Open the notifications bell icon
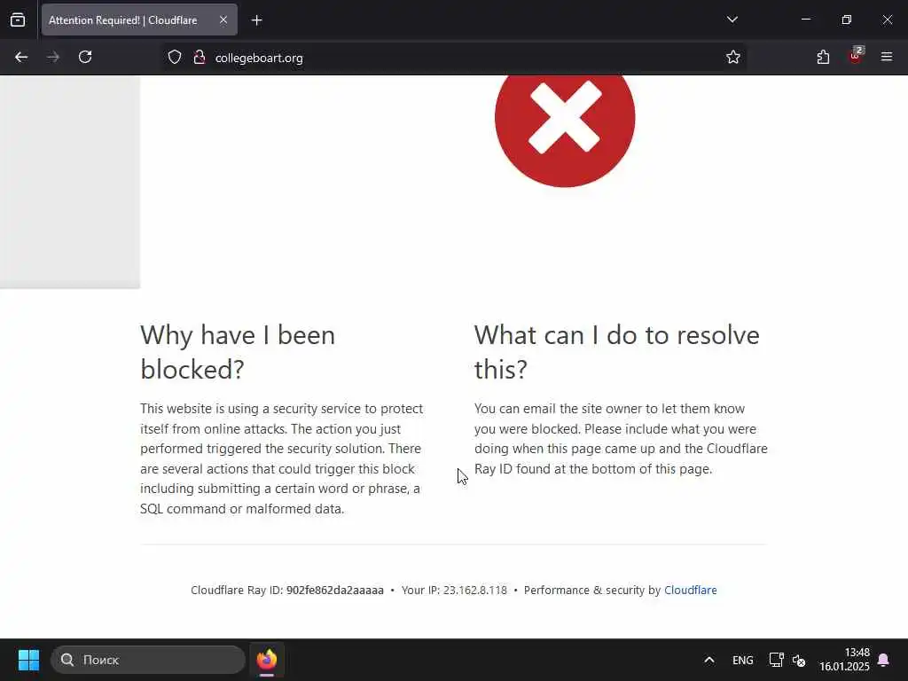Screen dimensions: 908x681 pyautogui.click(x=883, y=660)
